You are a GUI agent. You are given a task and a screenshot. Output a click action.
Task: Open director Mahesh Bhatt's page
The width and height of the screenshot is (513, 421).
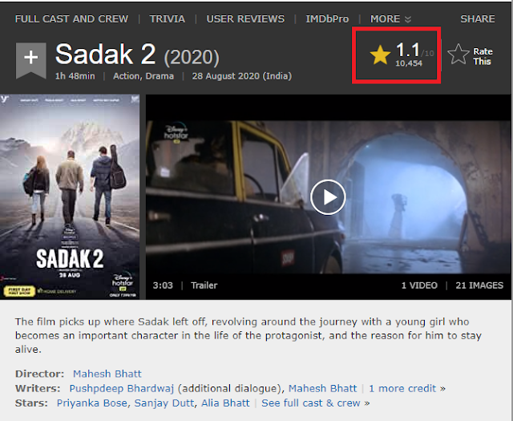click(107, 374)
